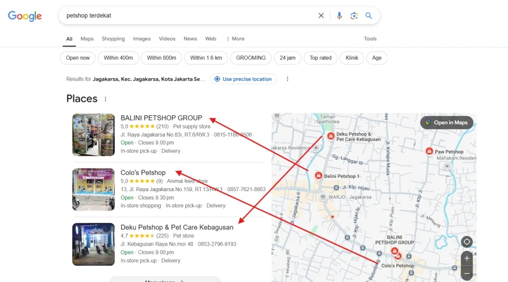Click Use precise location button
The image size is (508, 282).
coord(243,79)
